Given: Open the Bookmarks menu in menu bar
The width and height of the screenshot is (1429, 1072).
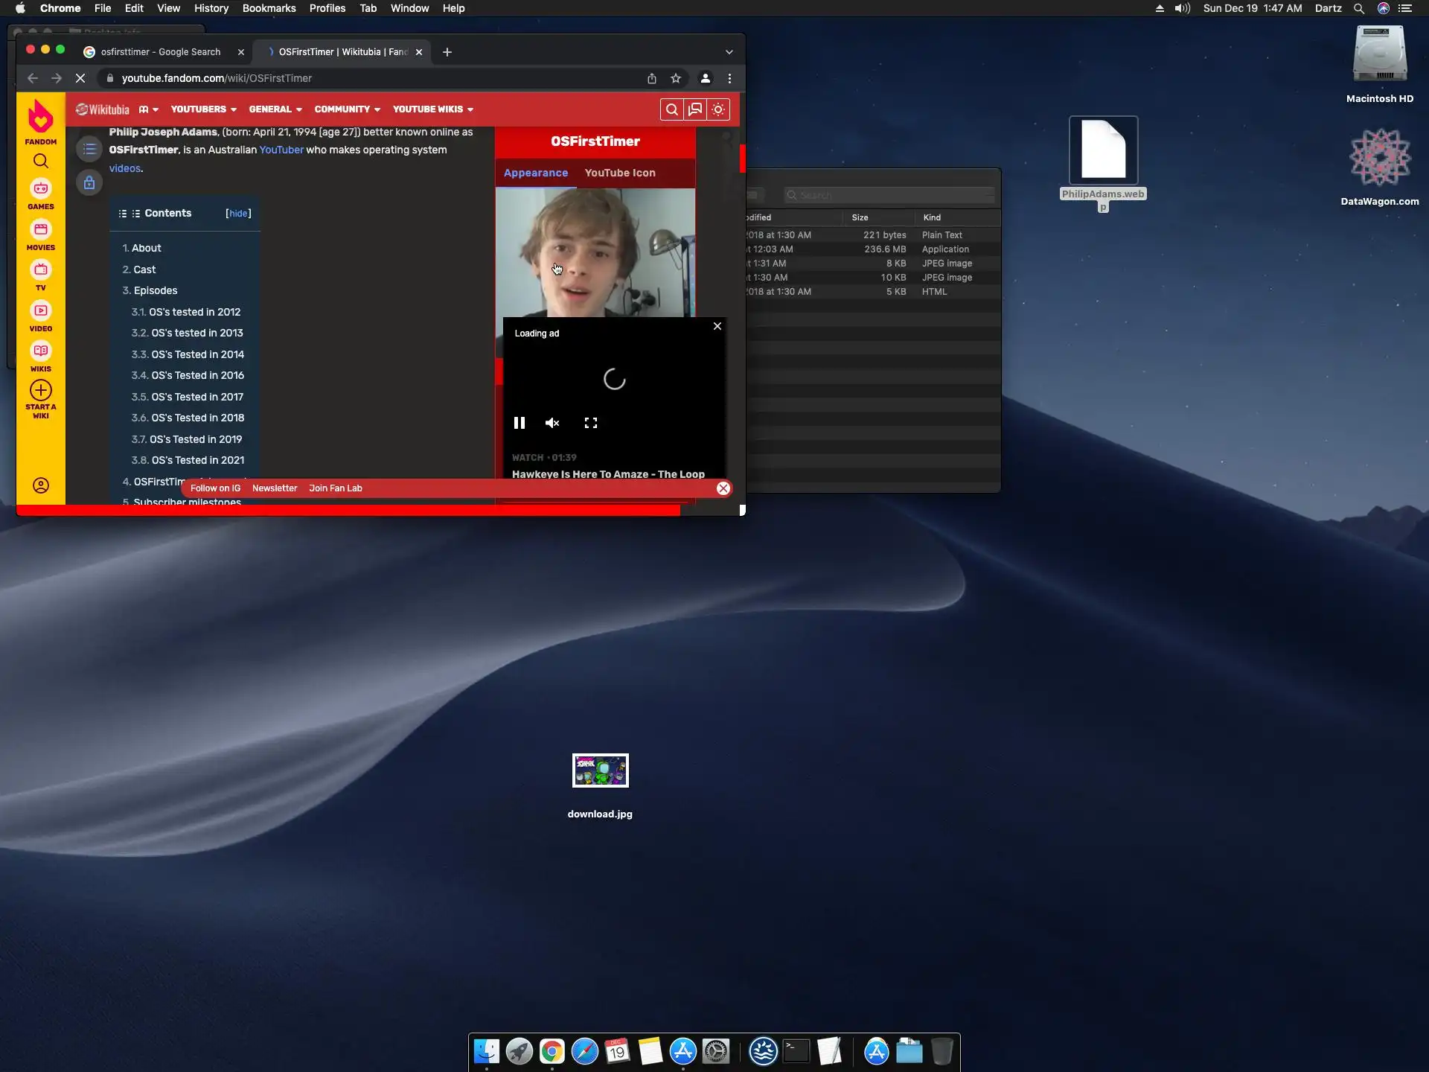Looking at the screenshot, I should pos(269,8).
